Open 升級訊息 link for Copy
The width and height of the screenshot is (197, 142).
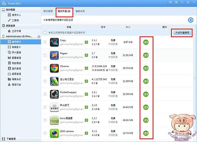113,44
